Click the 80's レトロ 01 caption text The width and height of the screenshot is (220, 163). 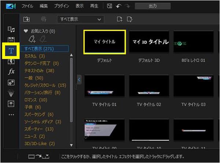(193, 60)
